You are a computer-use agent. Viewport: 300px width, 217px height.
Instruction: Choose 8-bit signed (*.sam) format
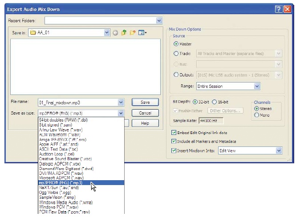(x=81, y=125)
